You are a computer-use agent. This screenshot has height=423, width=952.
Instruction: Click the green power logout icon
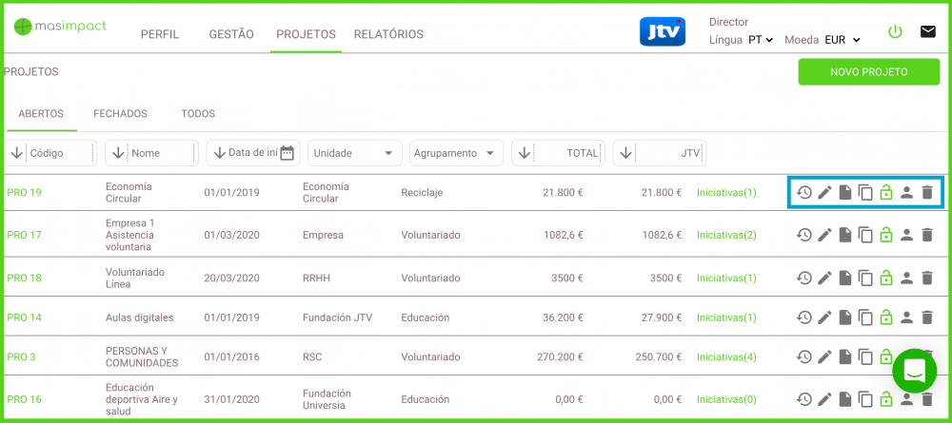click(895, 31)
